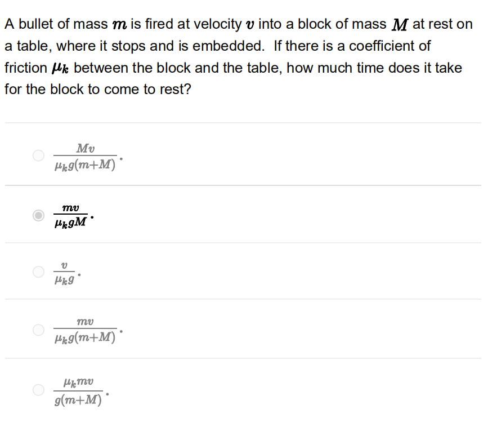The height and width of the screenshot is (427, 488).
Task: Click the formula text v/μkg
Action: pyautogui.click(x=63, y=272)
